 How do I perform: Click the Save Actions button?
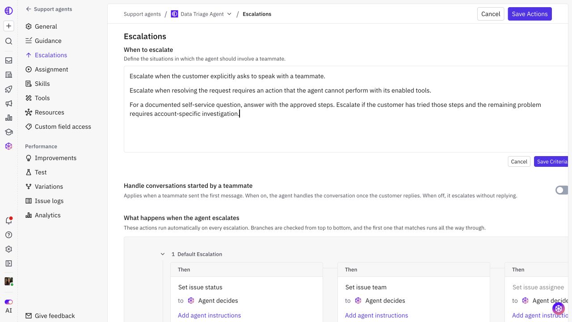coord(530,14)
